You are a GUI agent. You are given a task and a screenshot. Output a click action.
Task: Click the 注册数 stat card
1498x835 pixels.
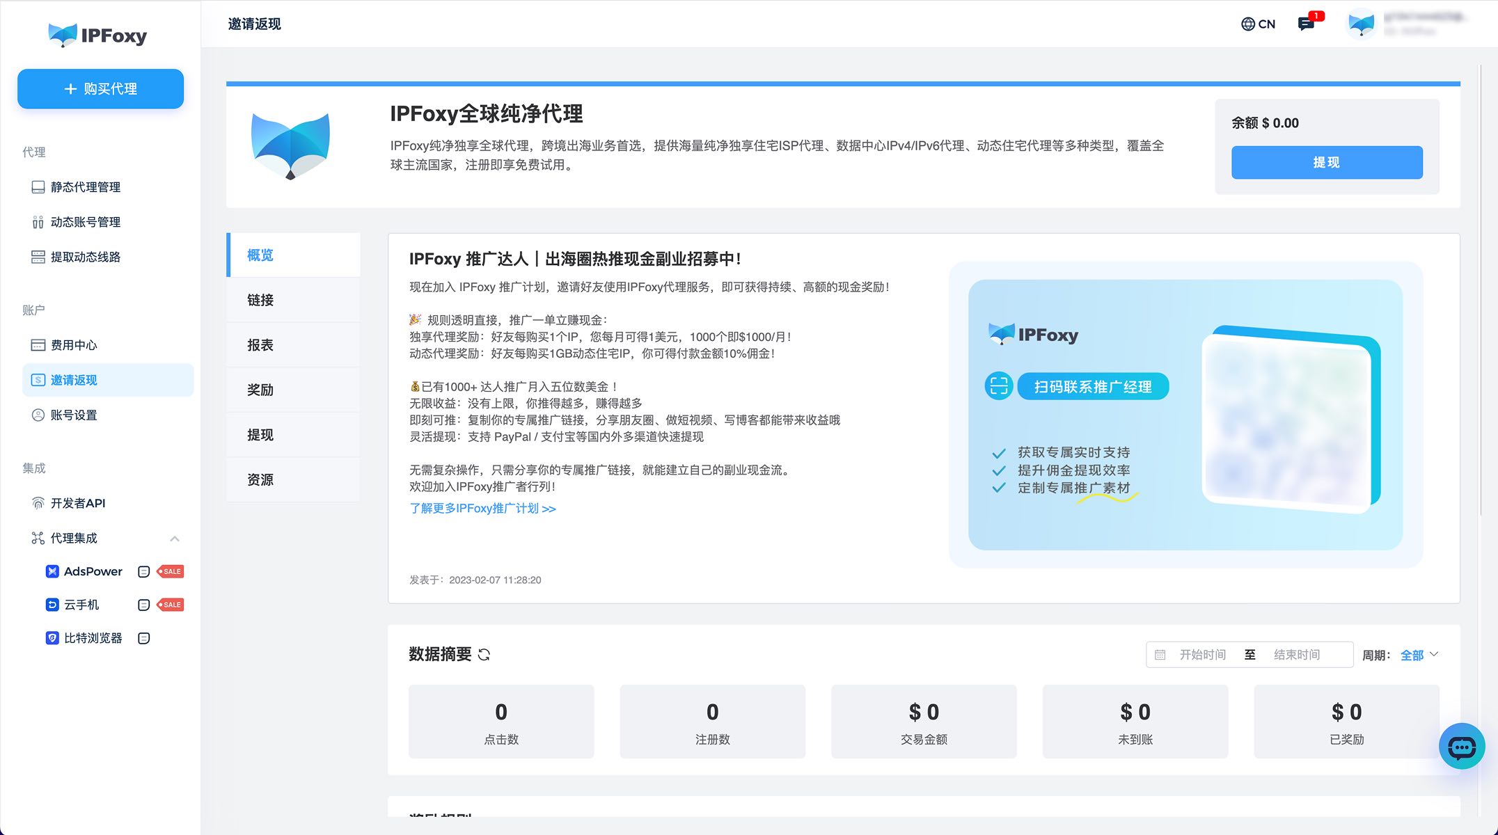point(713,722)
